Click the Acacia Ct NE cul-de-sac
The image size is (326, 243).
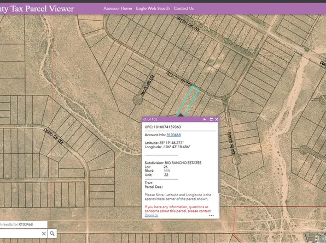[138, 100]
